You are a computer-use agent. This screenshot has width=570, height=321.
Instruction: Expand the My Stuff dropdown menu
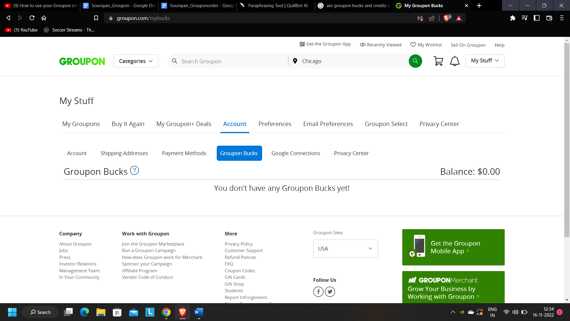point(485,60)
